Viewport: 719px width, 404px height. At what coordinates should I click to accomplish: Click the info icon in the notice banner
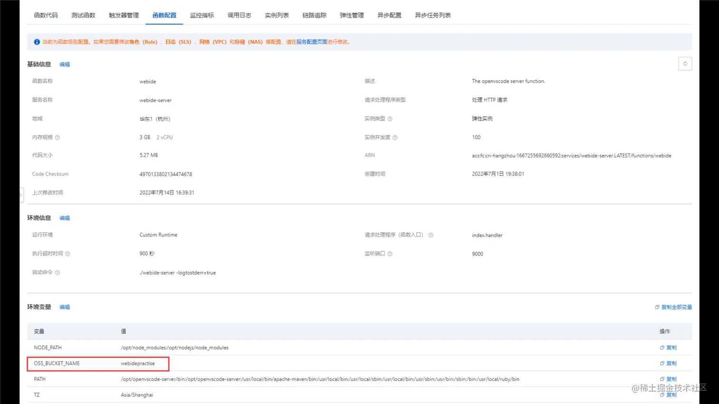37,42
